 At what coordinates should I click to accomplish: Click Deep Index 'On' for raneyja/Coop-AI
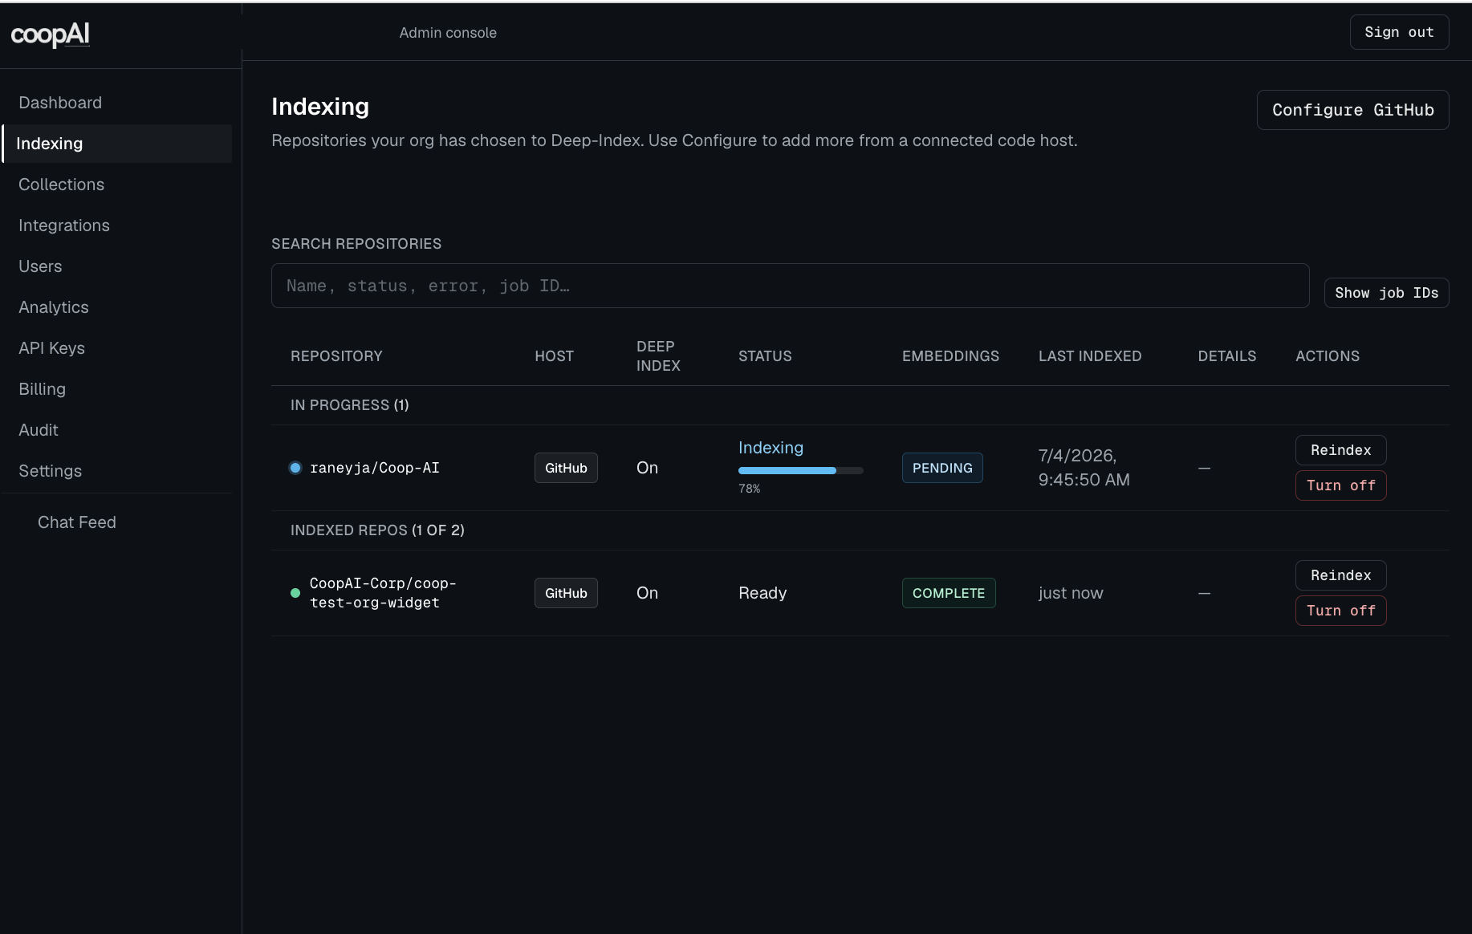click(x=647, y=468)
